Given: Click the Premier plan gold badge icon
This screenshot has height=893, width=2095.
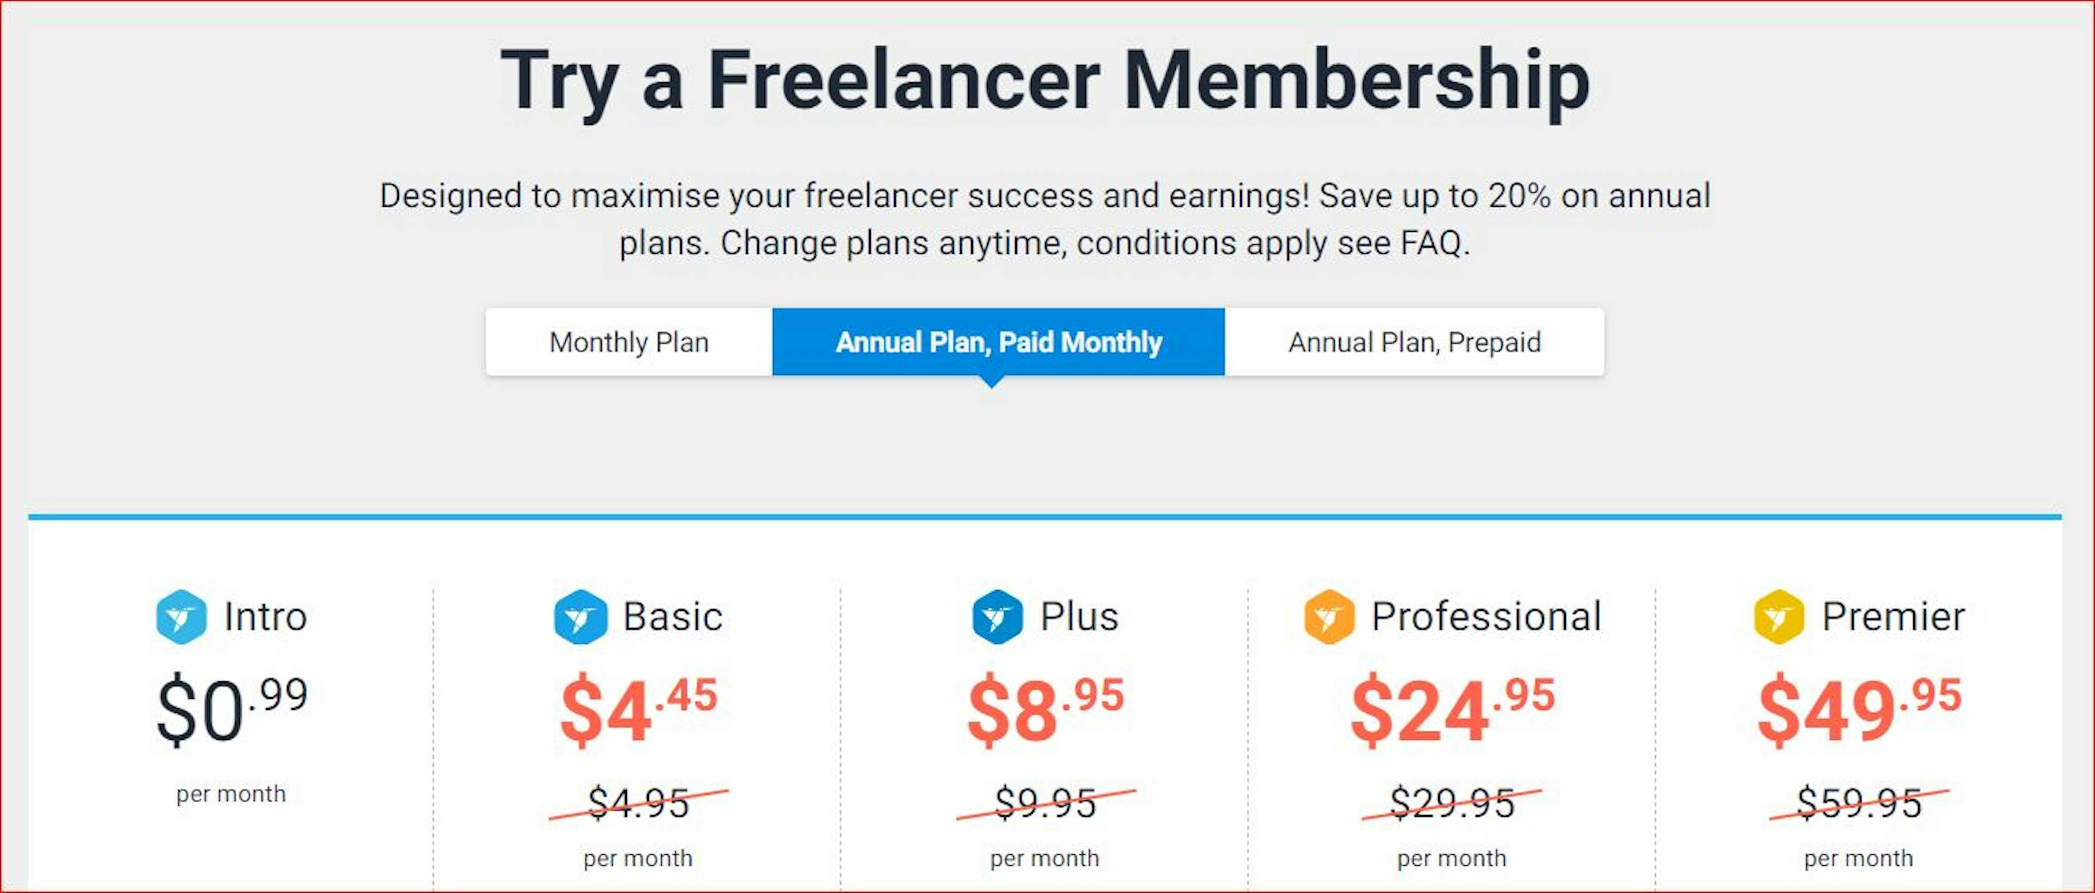Looking at the screenshot, I should 1779,616.
